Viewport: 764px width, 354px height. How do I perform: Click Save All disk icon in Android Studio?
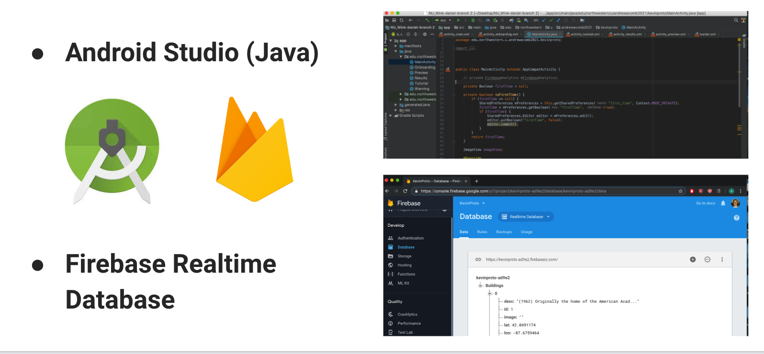pyautogui.click(x=394, y=20)
